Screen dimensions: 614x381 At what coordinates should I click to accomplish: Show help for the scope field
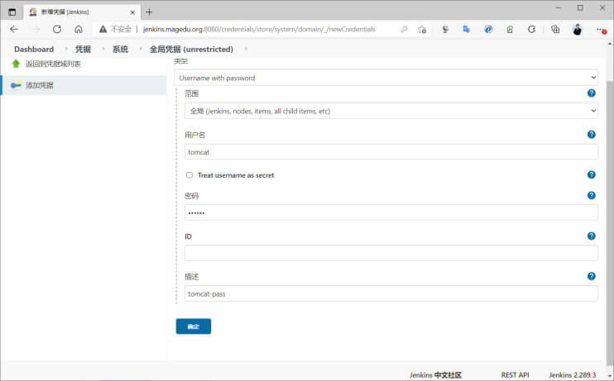[x=592, y=93]
